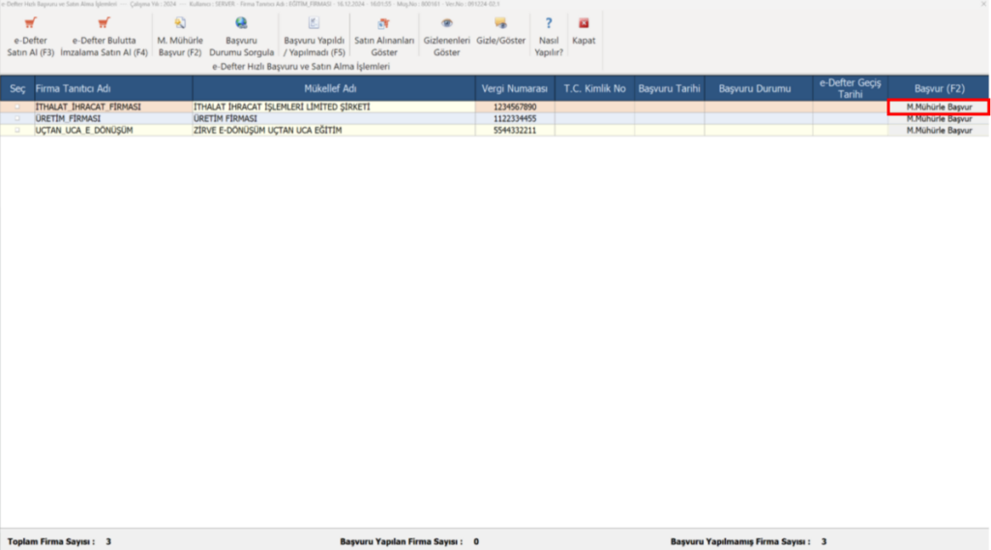Click M.Mühürle Başvur for ZİRVE E-DÖNÜŞÜM row
This screenshot has height=550, width=991.
pyautogui.click(x=939, y=130)
